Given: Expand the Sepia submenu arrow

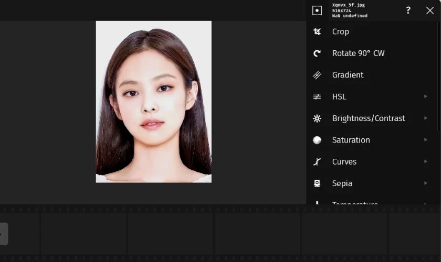Looking at the screenshot, I should [426, 183].
